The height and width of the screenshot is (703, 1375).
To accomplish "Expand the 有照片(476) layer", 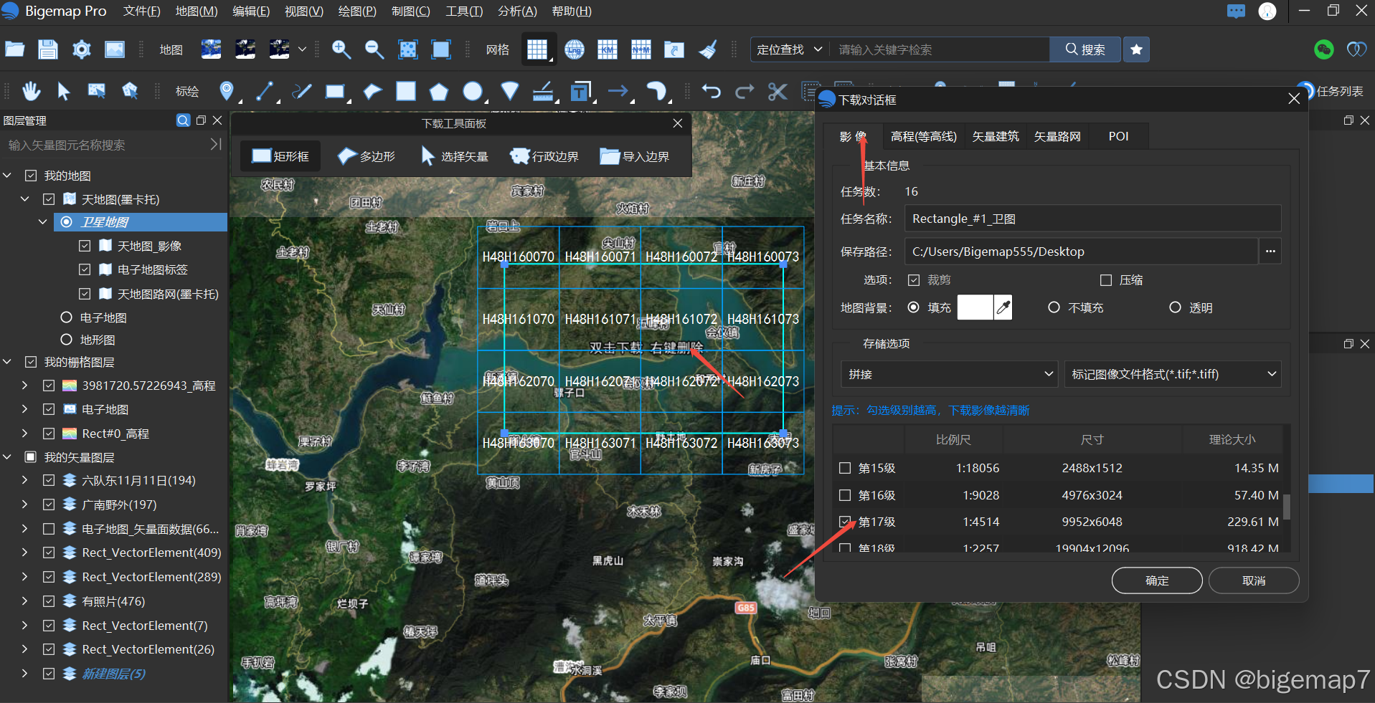I will (x=25, y=601).
